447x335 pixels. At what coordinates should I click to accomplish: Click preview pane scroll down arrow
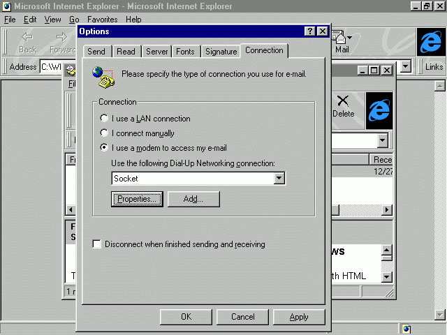(x=387, y=276)
